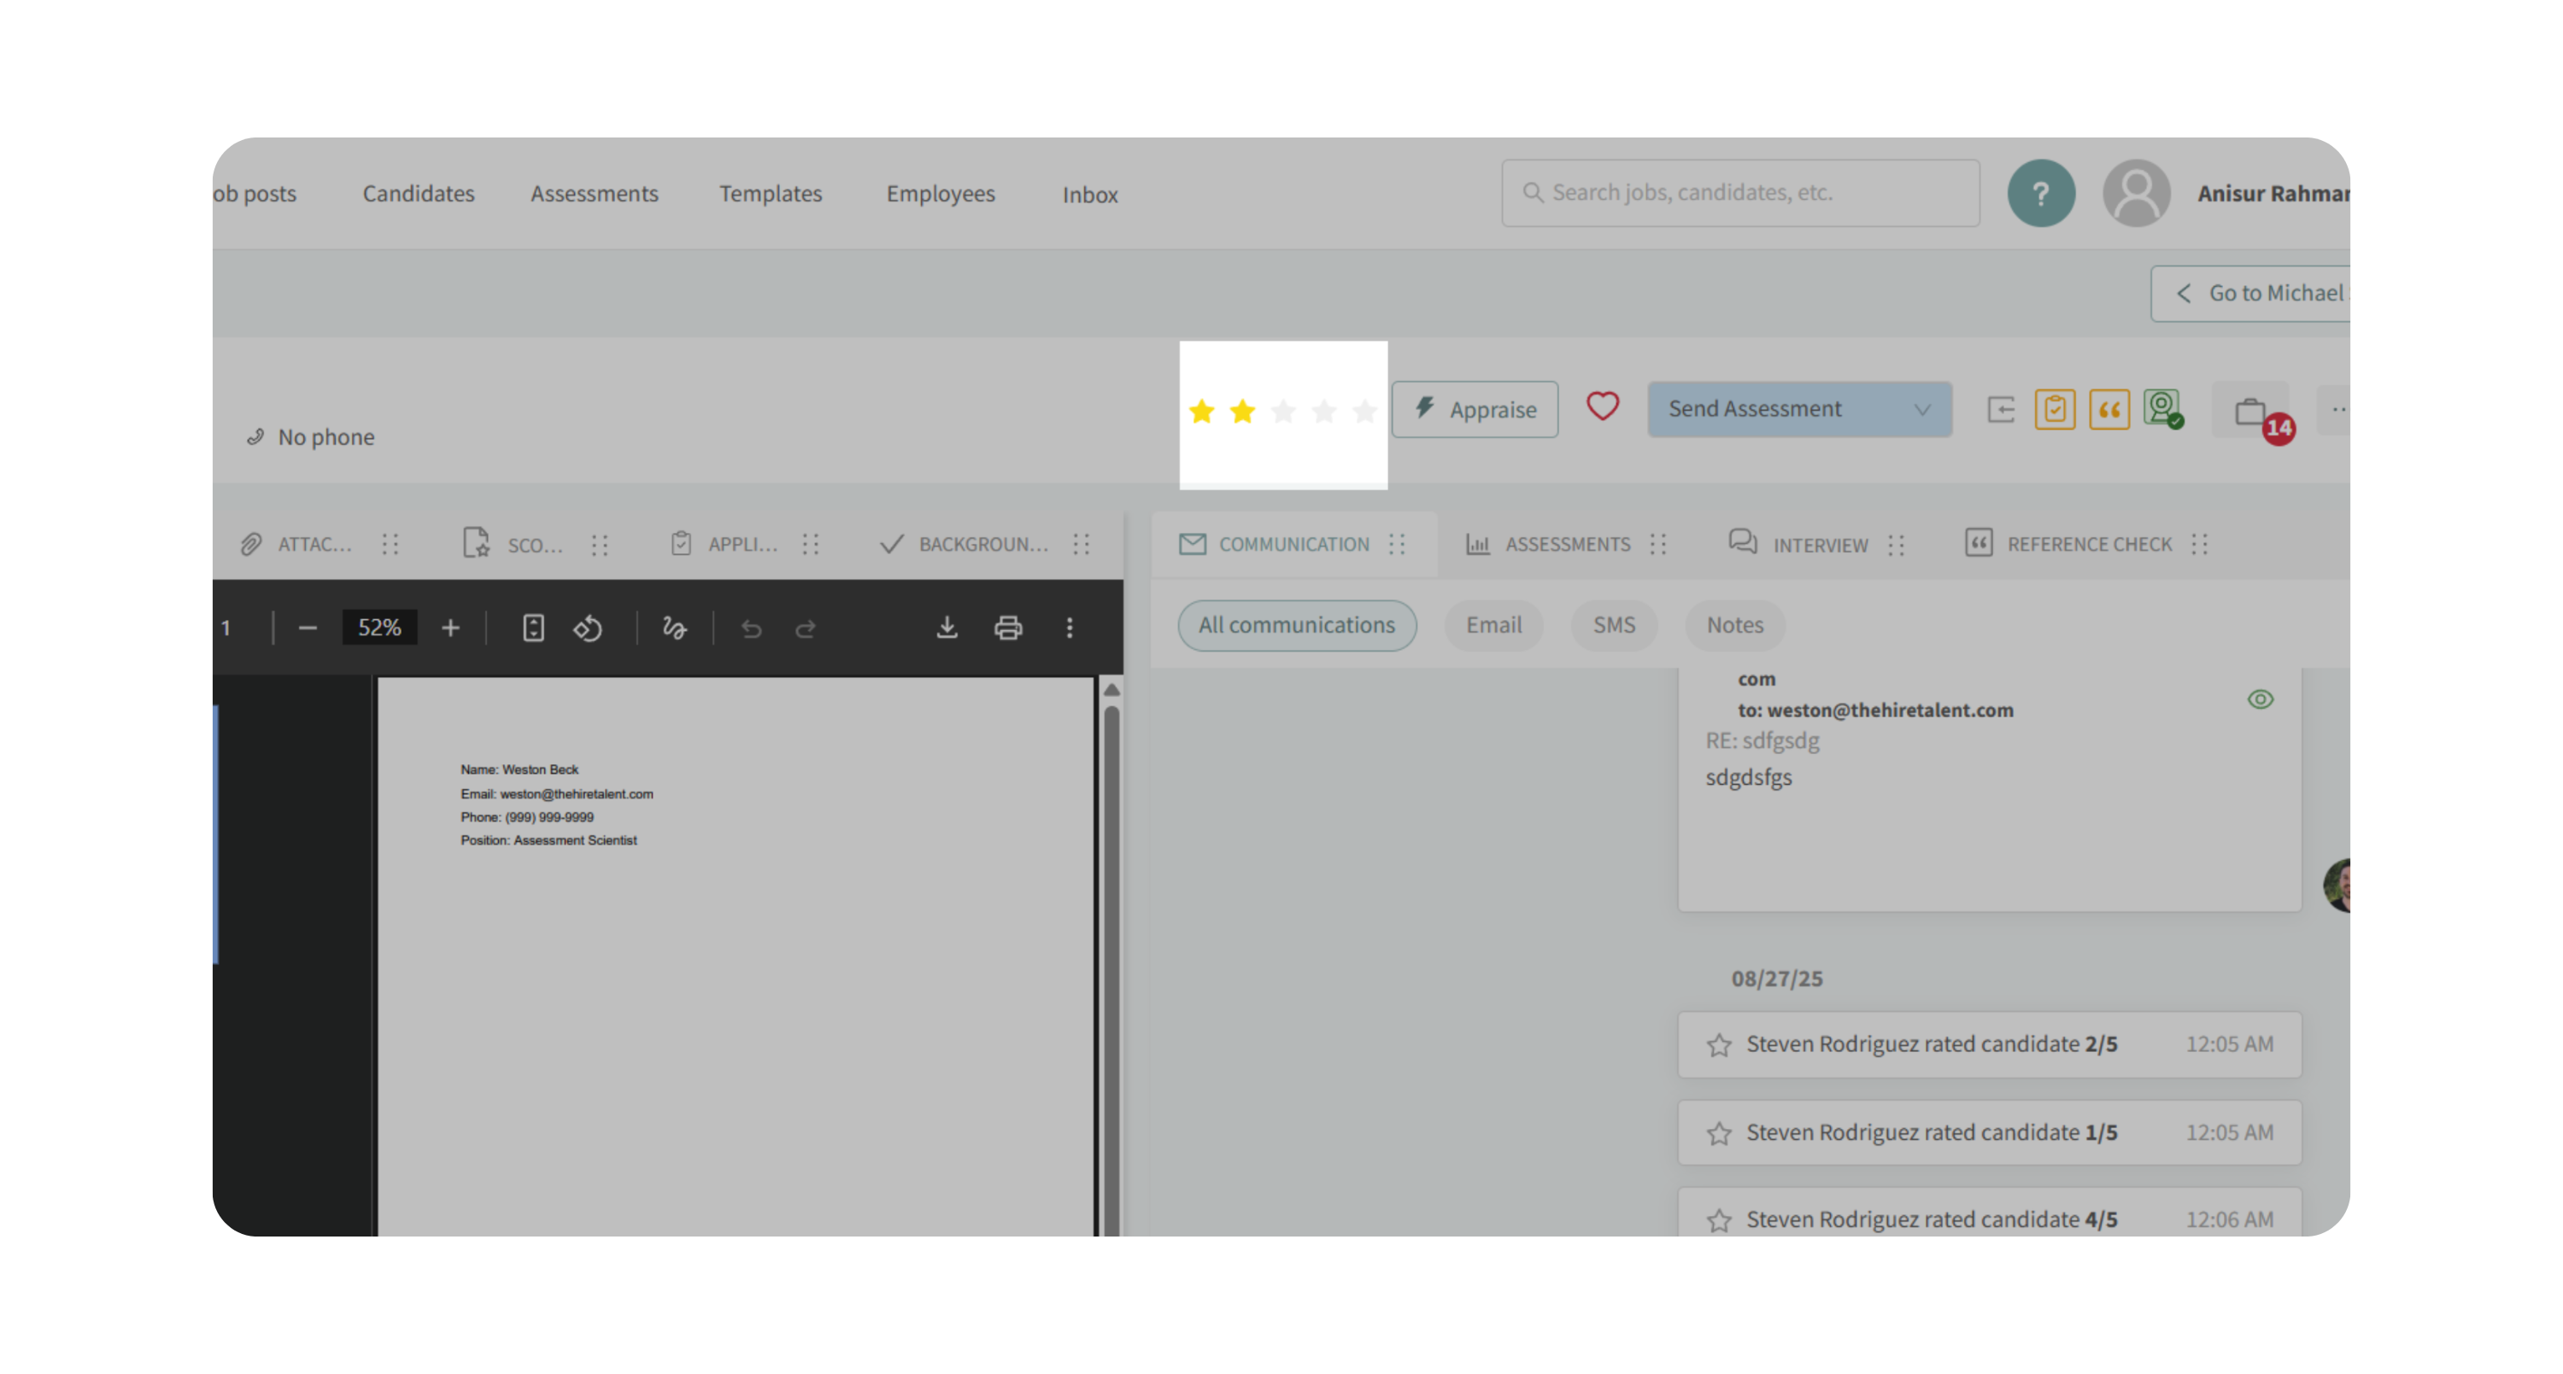Focus the search jobs and candidates field
2563x1374 pixels.
tap(1741, 193)
